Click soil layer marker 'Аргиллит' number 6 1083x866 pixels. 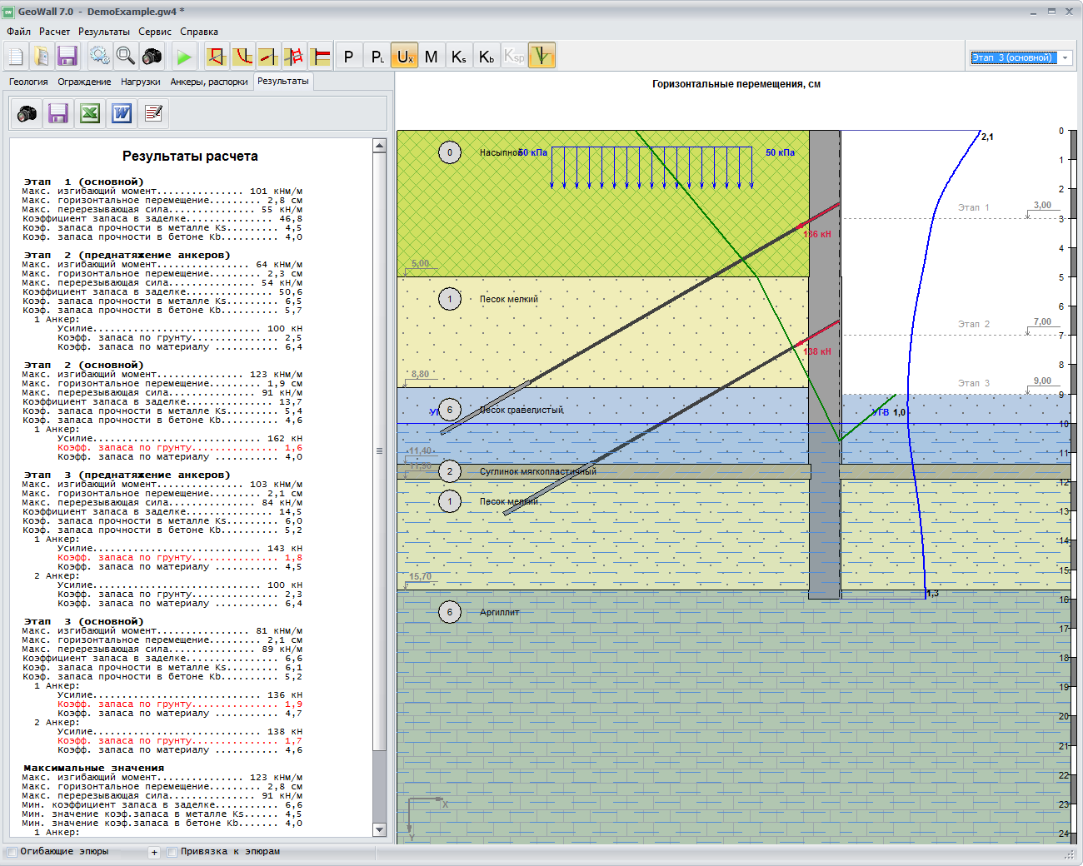(450, 612)
